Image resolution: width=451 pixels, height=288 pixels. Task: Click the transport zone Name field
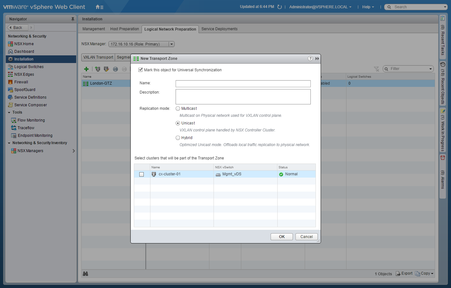(243, 84)
